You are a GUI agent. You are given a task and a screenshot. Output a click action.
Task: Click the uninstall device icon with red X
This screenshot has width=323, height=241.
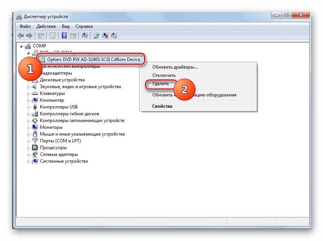(x=105, y=36)
